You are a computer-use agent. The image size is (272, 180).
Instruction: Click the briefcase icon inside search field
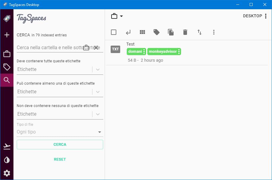tap(86, 47)
